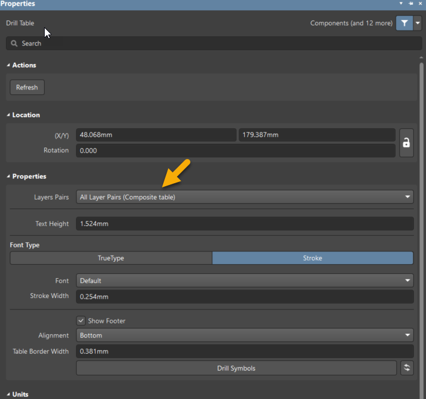Image resolution: width=426 pixels, height=399 pixels.
Task: Open the panel options dropdown arrow in title bar
Action: pyautogui.click(x=401, y=3)
